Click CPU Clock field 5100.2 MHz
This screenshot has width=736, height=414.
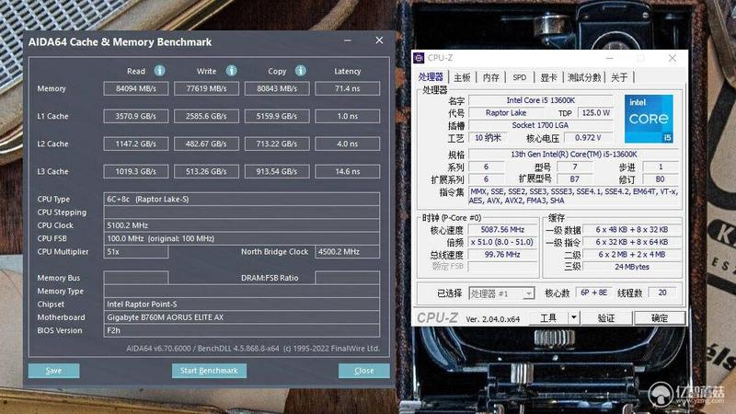coord(241,225)
